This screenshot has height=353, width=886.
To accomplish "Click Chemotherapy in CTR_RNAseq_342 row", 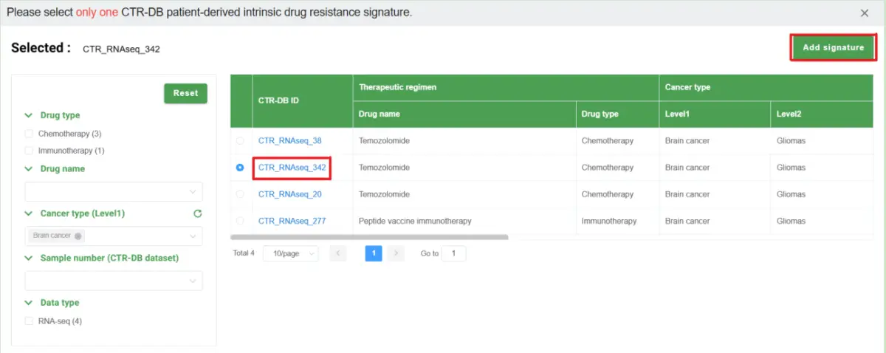I will tap(608, 168).
